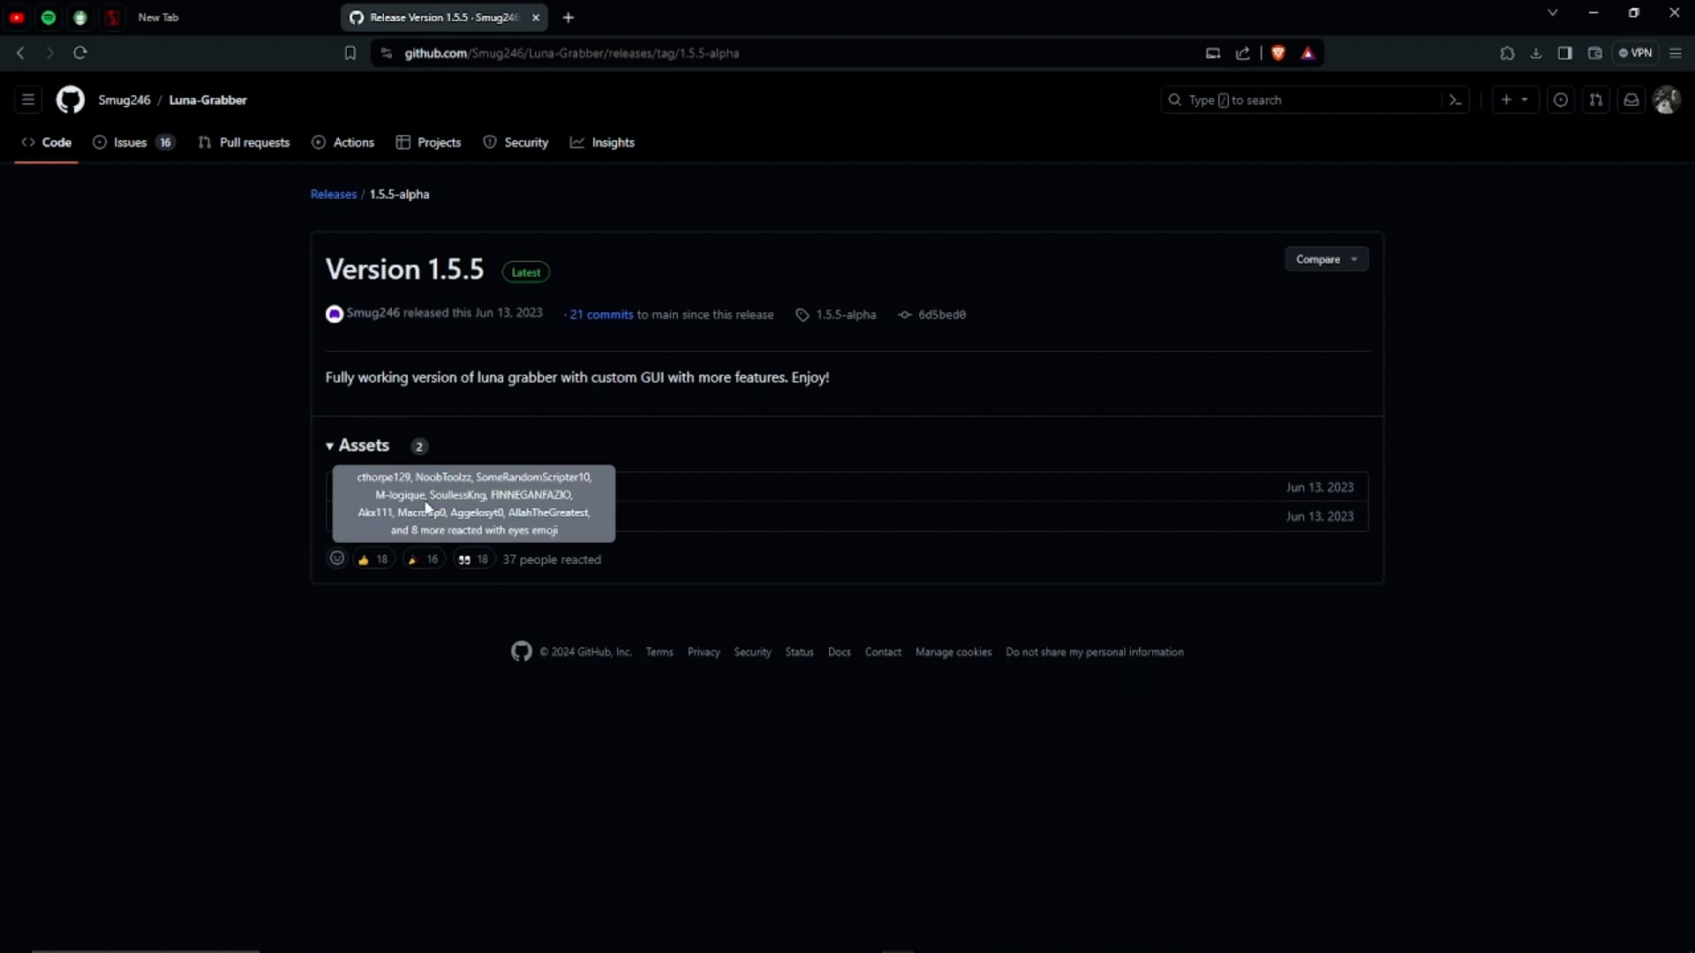Screen dimensions: 1695x953
Task: Open the hamburger navigation menu
Action: point(28,100)
